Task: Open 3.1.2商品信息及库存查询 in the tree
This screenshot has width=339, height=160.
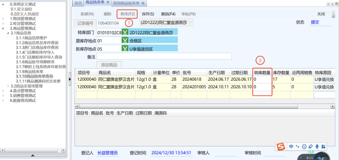Action: tap(37, 43)
